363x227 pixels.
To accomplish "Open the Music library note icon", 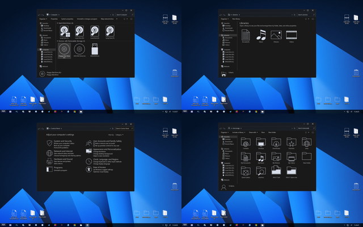I will coord(261,36).
